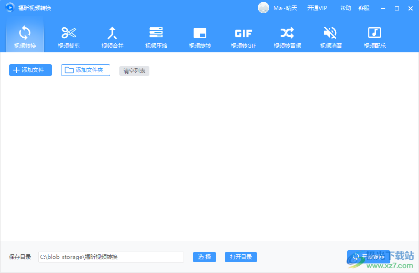The height and width of the screenshot is (273, 419).
Task: Choose the 视频消音 mute tool
Action: [x=331, y=37]
